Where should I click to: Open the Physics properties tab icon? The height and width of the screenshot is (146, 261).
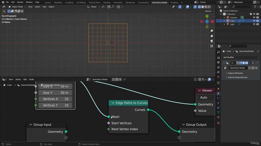point(218,103)
